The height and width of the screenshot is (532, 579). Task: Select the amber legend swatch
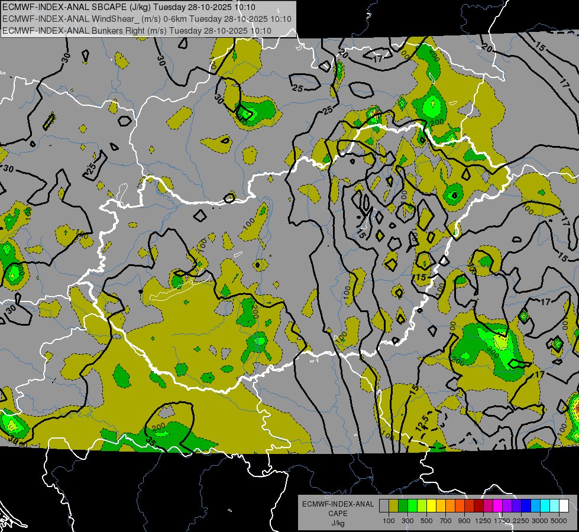441,506
